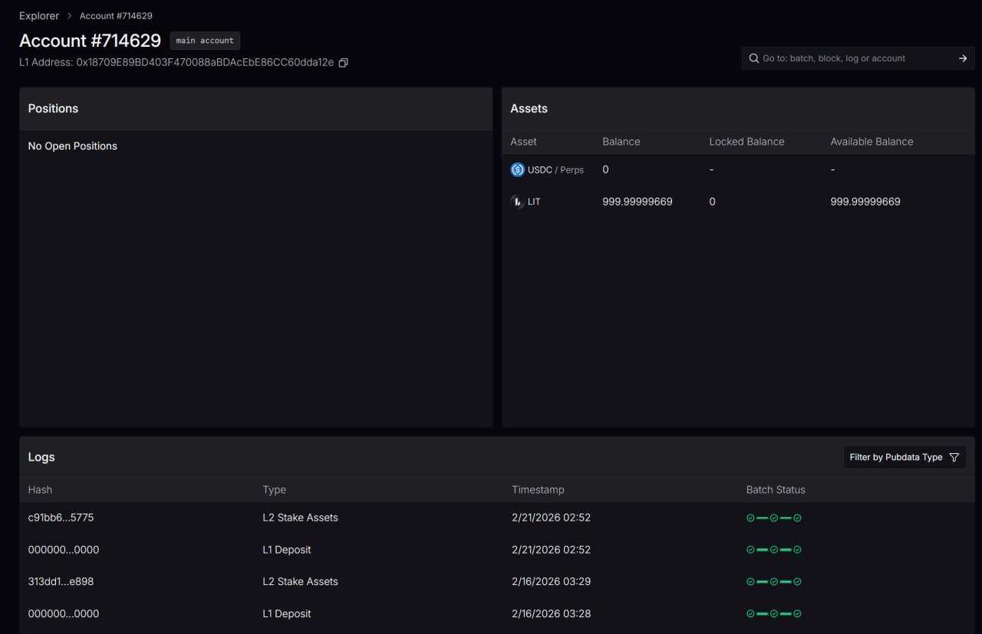The image size is (982, 634).
Task: Open the 2/16/2026 03:28 L1 Deposit hash
Action: point(64,613)
